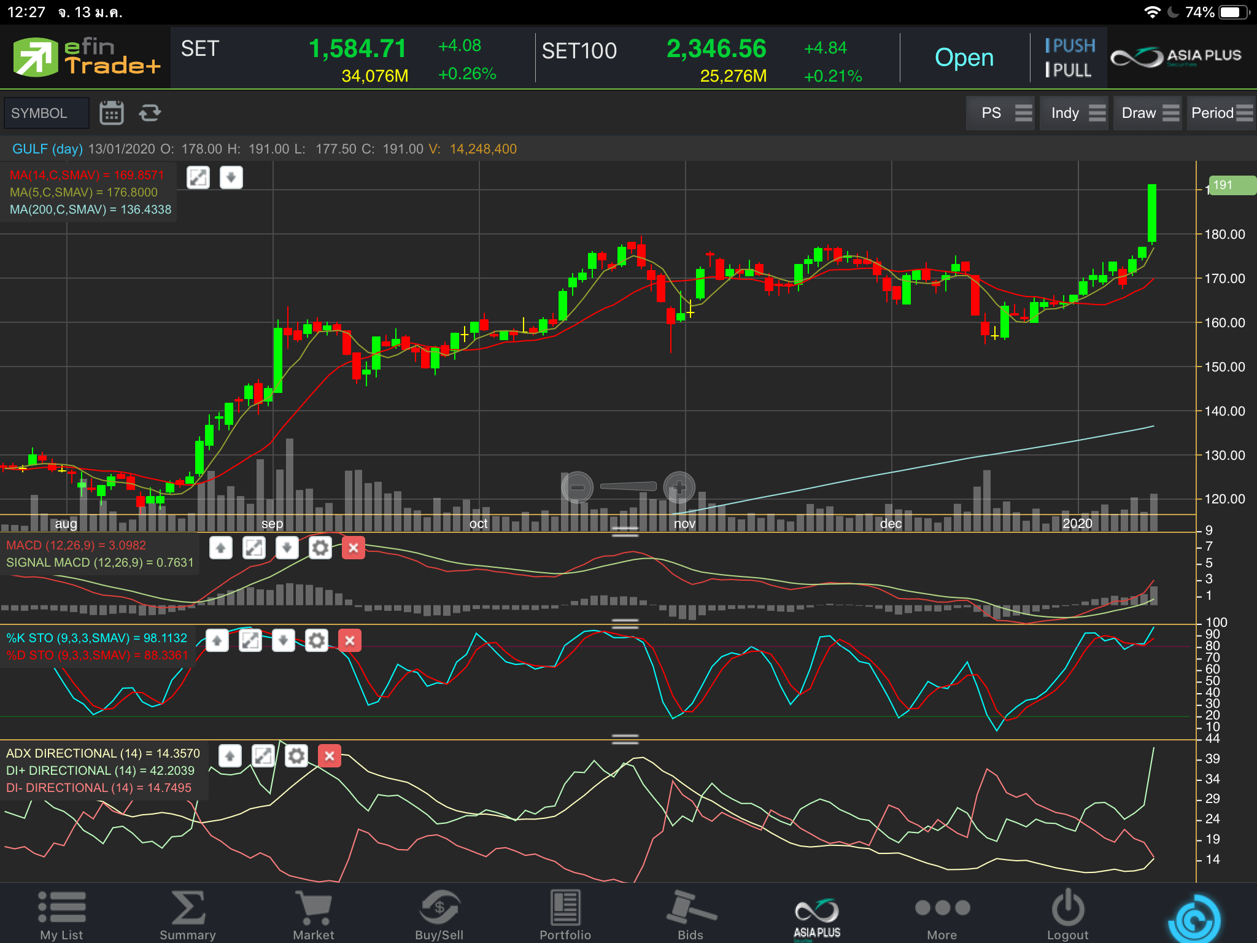Open the Buy/Sell tab
This screenshot has width=1257, height=943.
pos(439,915)
